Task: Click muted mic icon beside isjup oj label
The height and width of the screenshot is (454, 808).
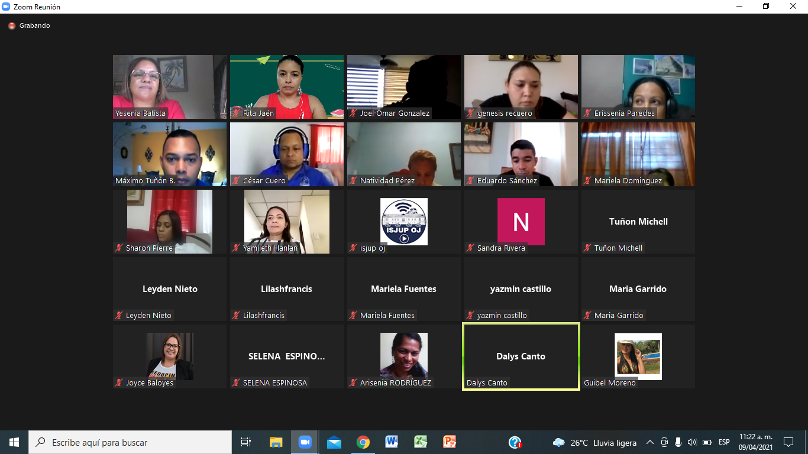Action: pyautogui.click(x=354, y=248)
